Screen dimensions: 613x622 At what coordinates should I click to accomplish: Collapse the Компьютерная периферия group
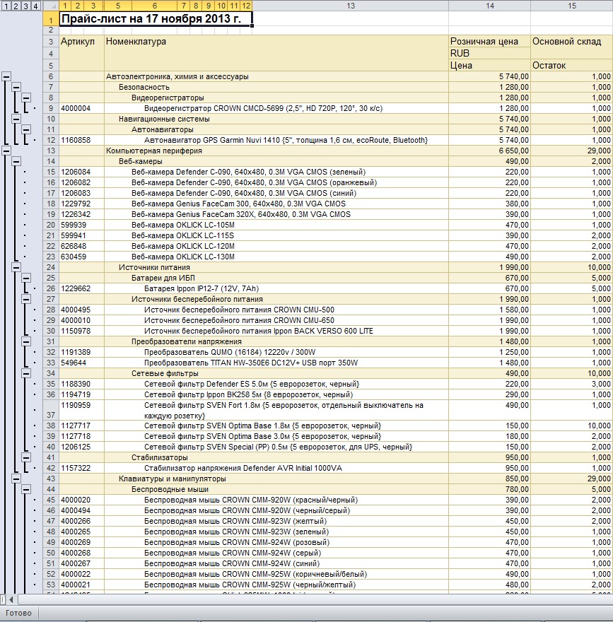click(6, 151)
